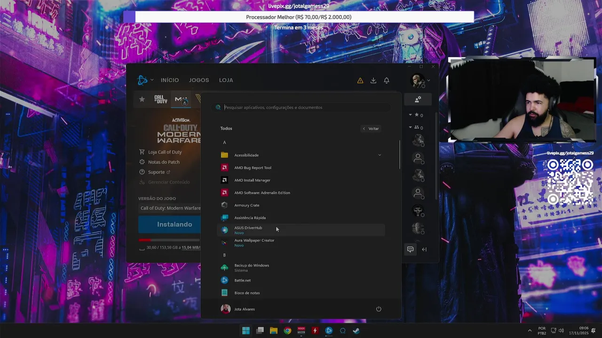This screenshot has width=602, height=338.
Task: Open the JOGOS tab in Battle.net
Action: coord(199,80)
